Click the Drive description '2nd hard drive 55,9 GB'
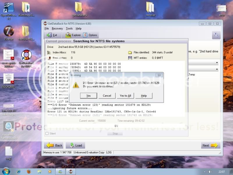This screenshot has height=175, width=233. (x=89, y=47)
